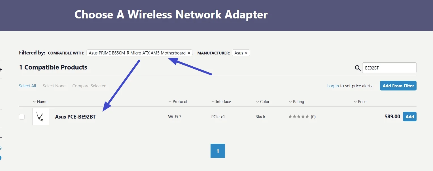Sort products by the Protocol column
Screen dimensions: 433x171
click(180, 102)
